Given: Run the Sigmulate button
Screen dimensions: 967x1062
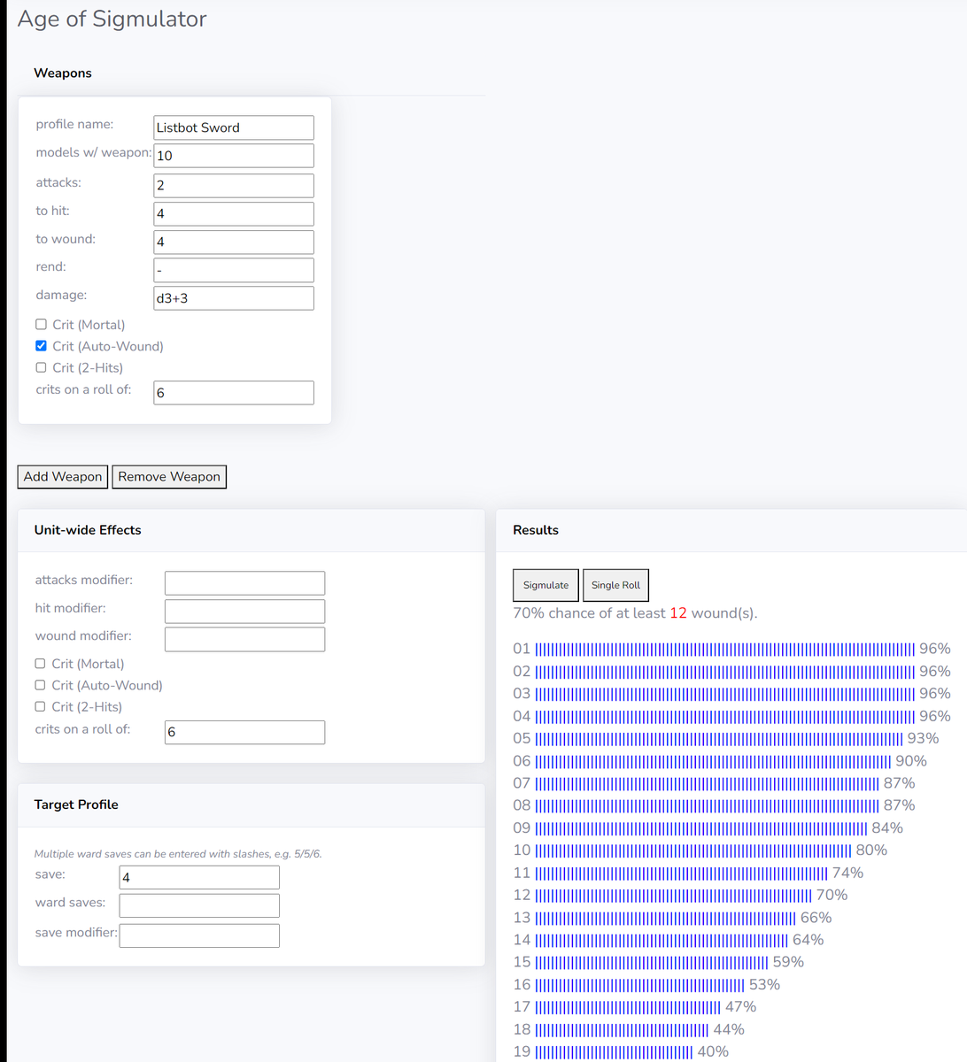Looking at the screenshot, I should [545, 585].
